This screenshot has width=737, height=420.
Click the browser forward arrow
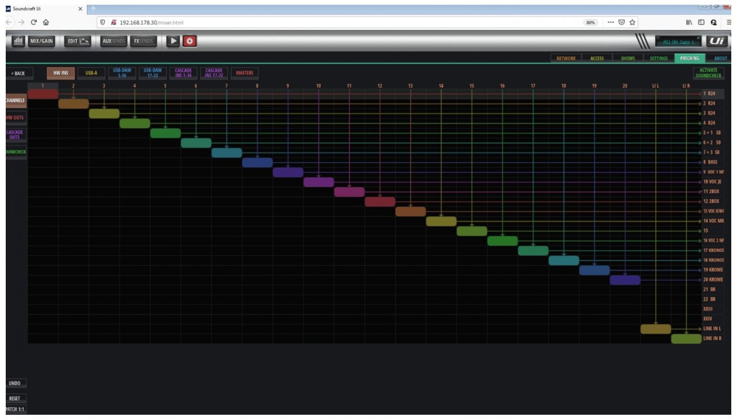(x=22, y=22)
